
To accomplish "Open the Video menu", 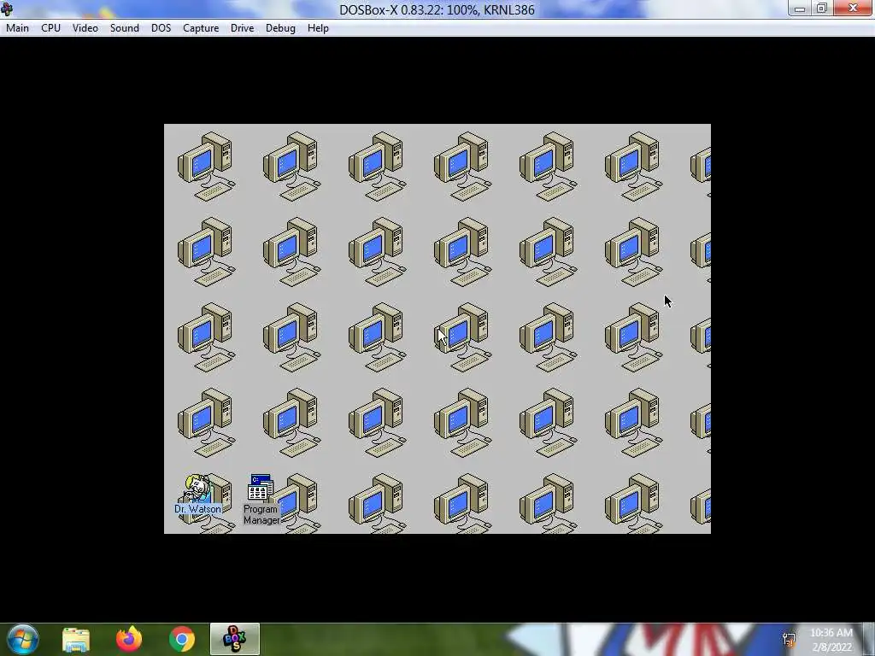I will click(85, 28).
